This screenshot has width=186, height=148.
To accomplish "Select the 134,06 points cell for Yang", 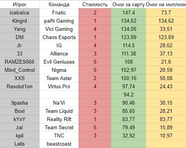I will point(129,29).
